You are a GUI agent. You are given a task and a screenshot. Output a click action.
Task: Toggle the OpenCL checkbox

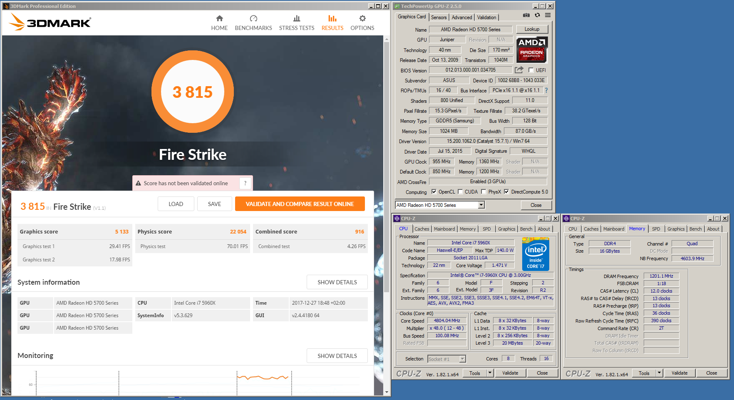pyautogui.click(x=434, y=192)
